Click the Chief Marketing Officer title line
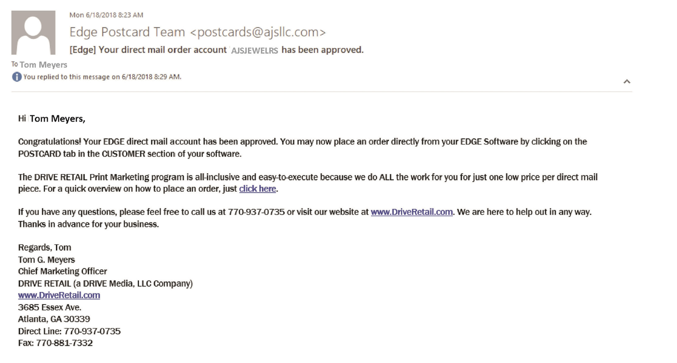 point(63,271)
